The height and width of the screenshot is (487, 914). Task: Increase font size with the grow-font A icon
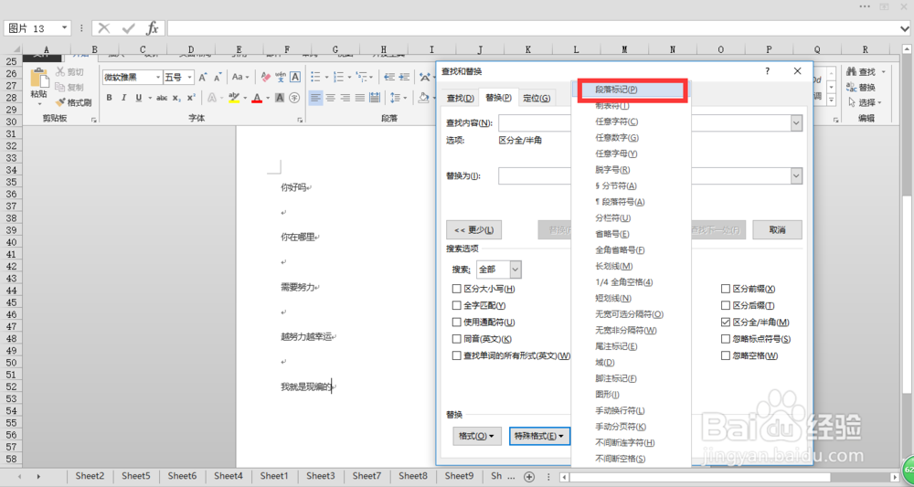point(202,77)
